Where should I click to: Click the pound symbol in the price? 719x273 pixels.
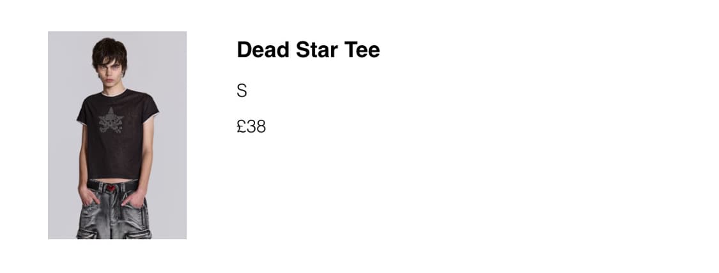[242, 127]
